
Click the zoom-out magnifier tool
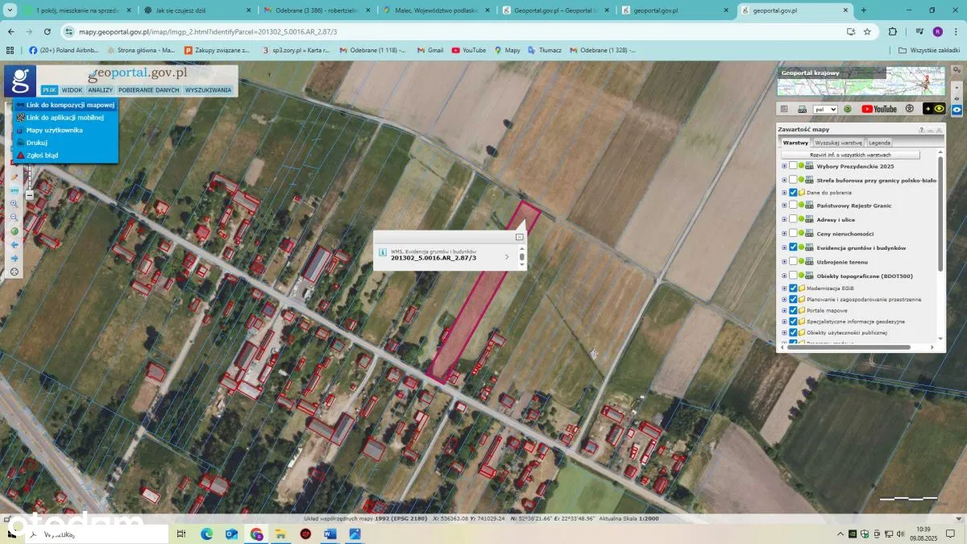coord(14,218)
